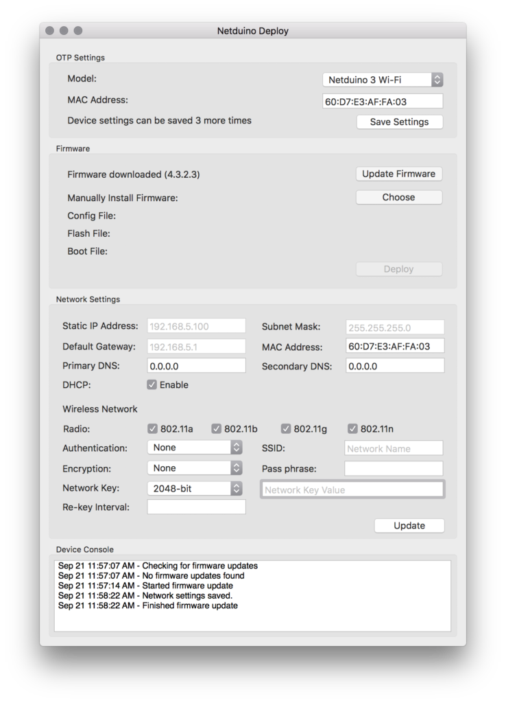Click the Default Gateway field

pyautogui.click(x=196, y=347)
